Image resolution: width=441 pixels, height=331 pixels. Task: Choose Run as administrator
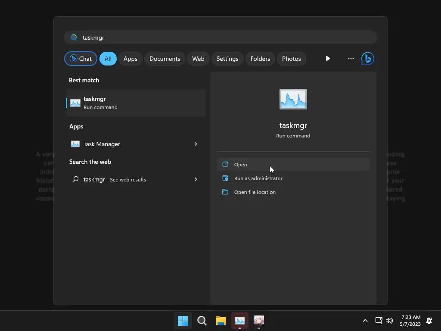(x=293, y=178)
